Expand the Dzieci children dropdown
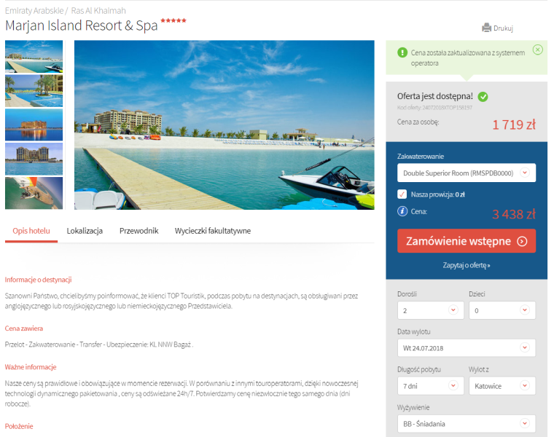This screenshot has width=554, height=437. coord(501,310)
